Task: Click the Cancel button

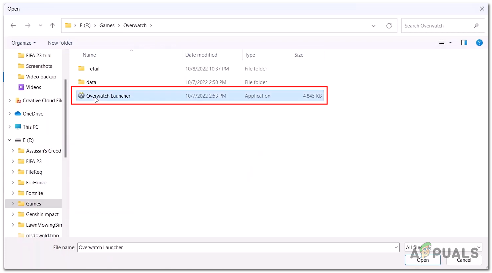Action: point(464,260)
